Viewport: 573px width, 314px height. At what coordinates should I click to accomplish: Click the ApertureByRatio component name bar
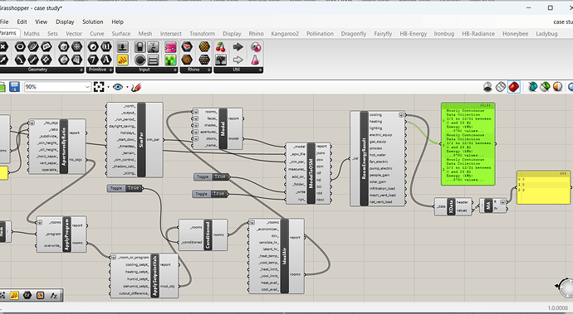coord(64,147)
